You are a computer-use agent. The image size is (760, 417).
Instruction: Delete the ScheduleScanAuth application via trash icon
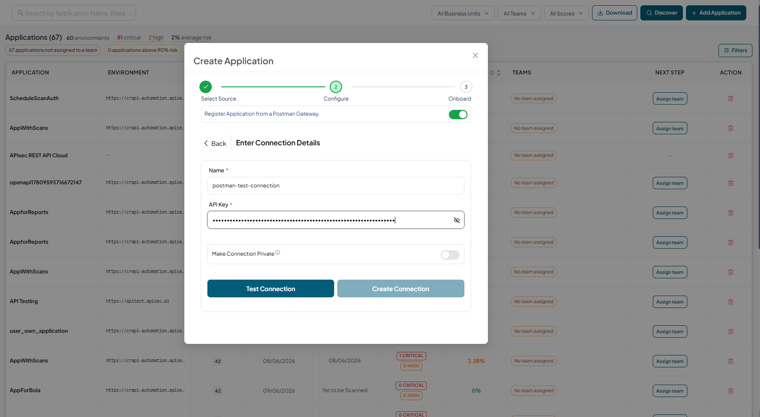coord(731,98)
